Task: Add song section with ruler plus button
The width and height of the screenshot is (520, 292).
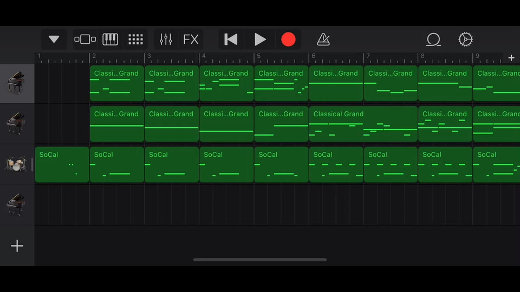Action: [x=511, y=58]
